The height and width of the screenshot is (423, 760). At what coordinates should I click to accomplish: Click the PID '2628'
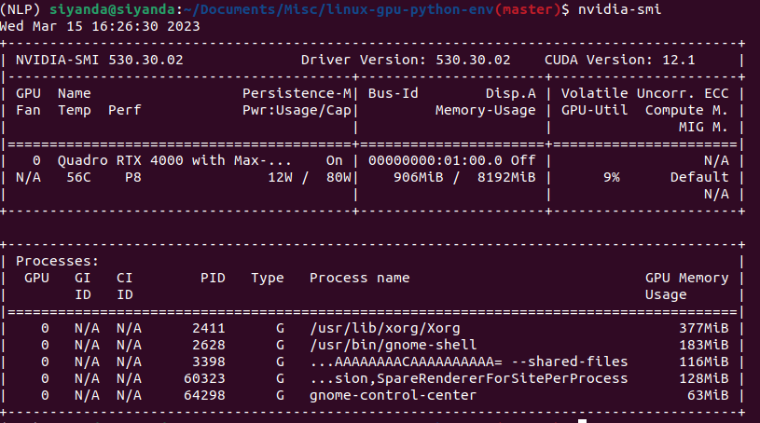[209, 345]
